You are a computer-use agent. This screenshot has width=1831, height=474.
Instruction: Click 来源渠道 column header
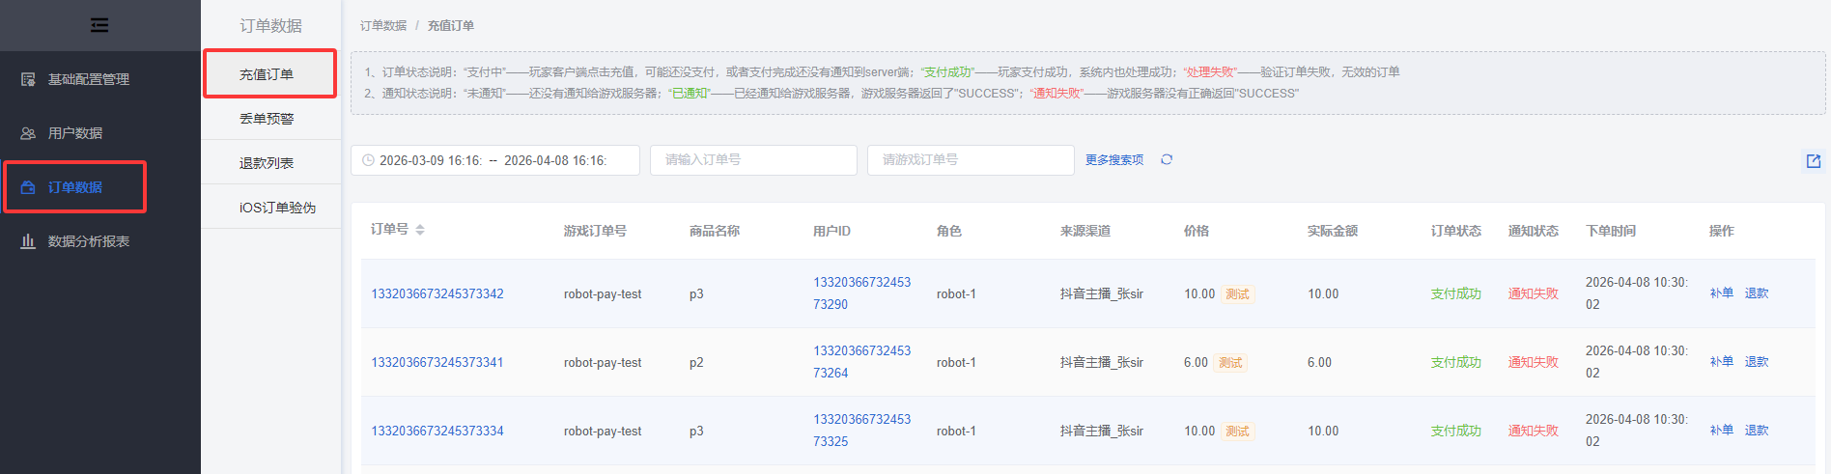pos(1085,231)
